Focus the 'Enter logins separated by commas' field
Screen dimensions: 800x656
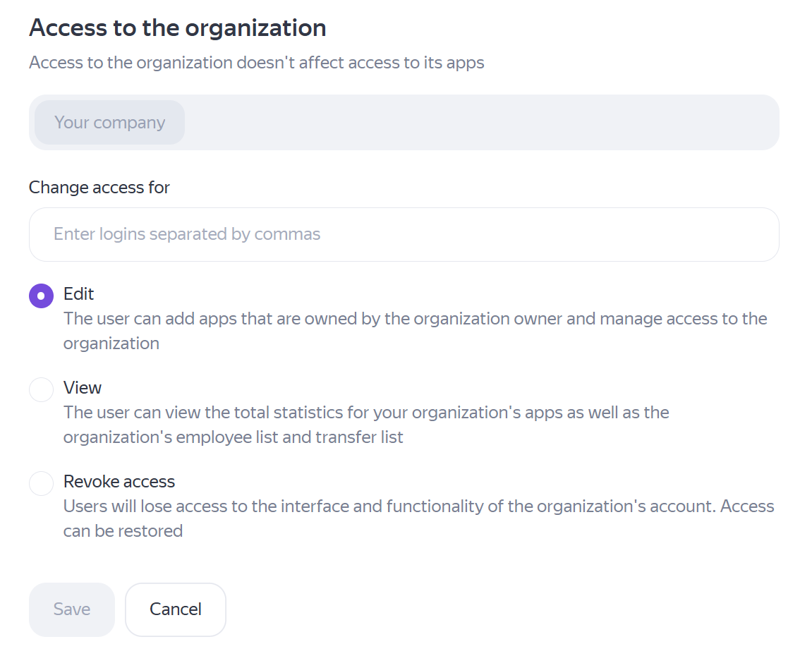404,234
